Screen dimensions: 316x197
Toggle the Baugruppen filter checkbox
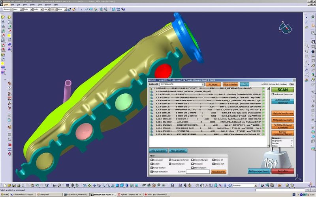point(152,160)
